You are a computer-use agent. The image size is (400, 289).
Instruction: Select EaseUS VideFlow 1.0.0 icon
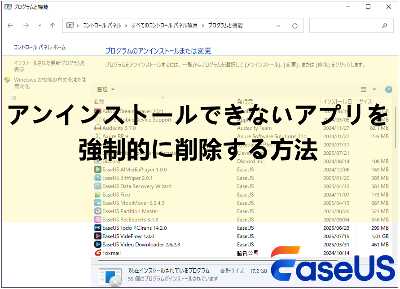(x=98, y=236)
